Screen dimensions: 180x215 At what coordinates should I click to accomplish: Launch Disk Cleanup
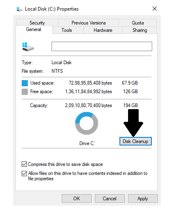pyautogui.click(x=135, y=141)
